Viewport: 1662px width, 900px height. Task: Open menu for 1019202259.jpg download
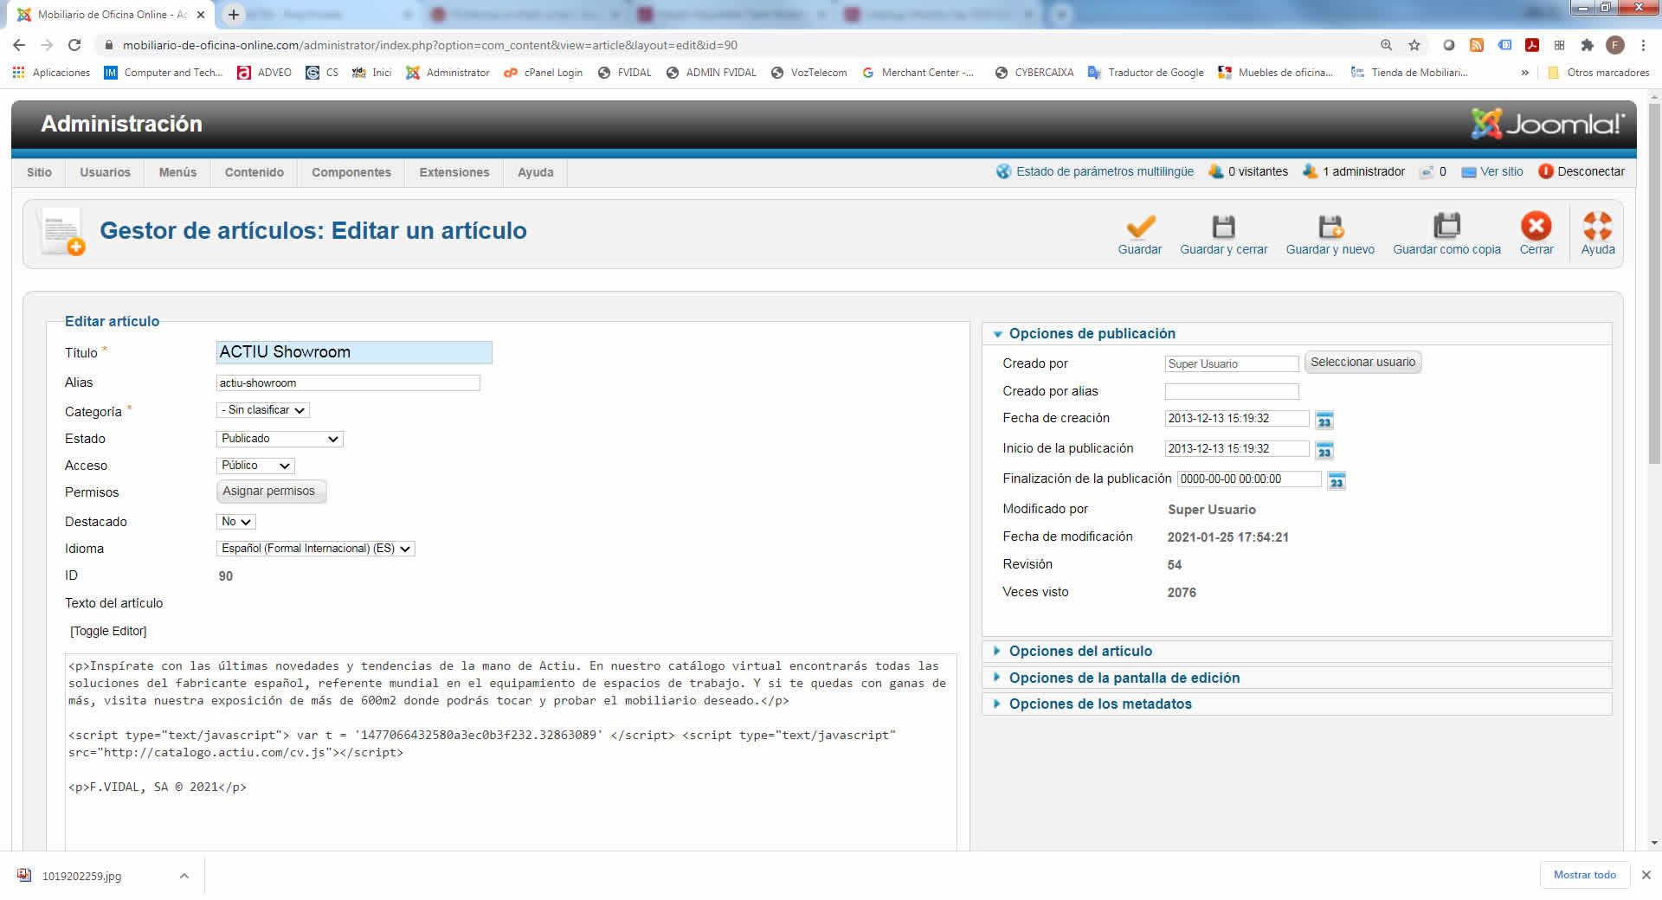(x=184, y=876)
